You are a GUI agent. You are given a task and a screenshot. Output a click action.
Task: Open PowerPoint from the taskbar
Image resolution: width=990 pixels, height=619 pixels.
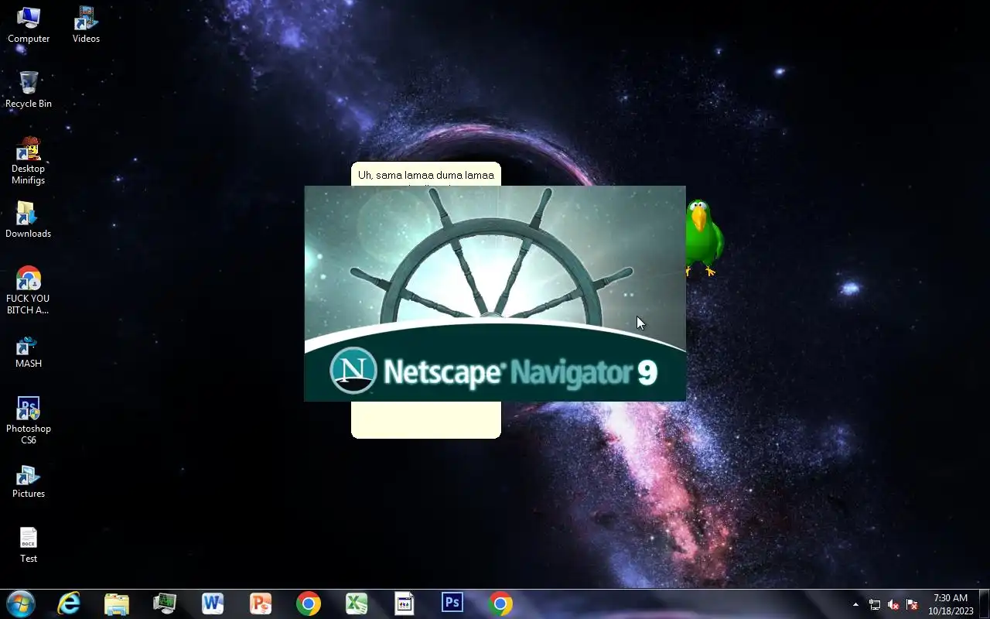click(261, 604)
